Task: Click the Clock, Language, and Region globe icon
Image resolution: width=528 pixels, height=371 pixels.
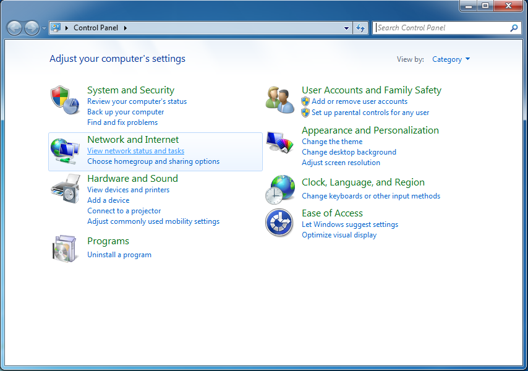Action: 279,189
